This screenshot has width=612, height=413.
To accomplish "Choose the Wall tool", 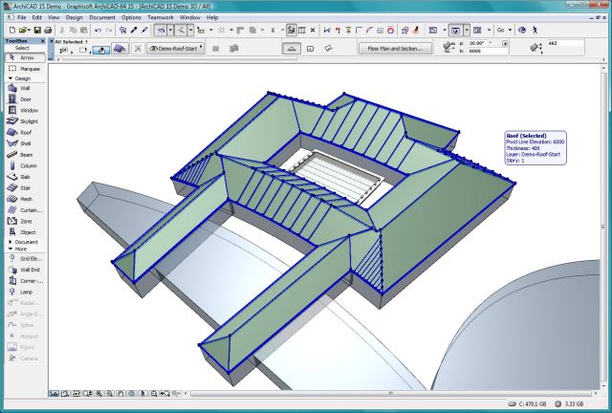I will tap(25, 88).
